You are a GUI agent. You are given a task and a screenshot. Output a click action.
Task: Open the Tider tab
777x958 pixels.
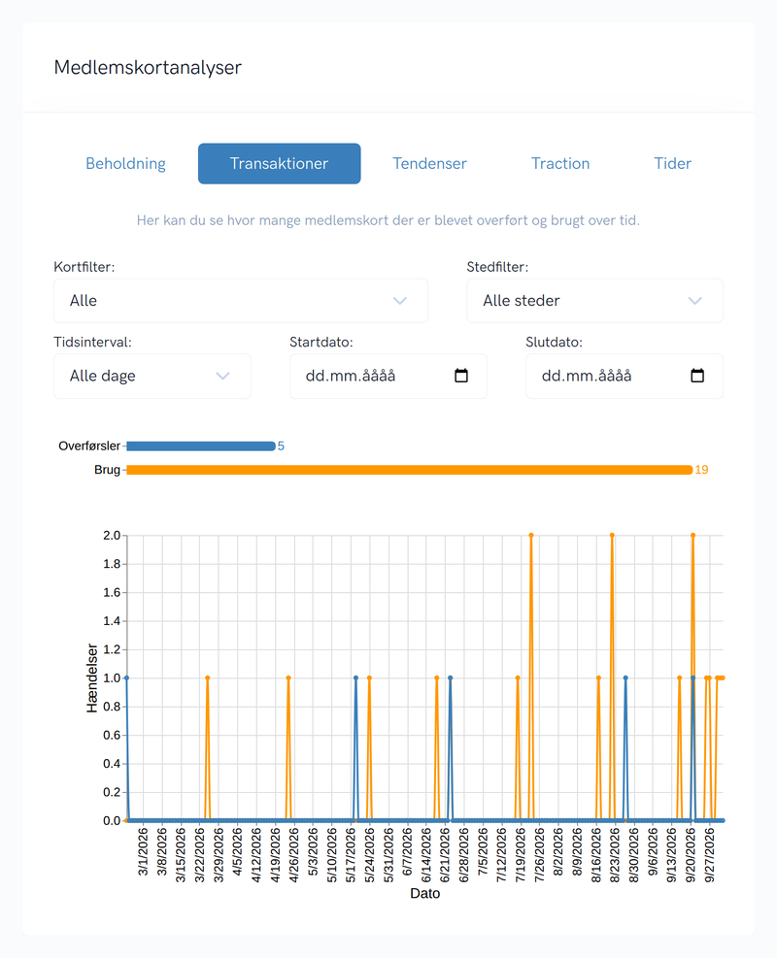click(x=672, y=163)
